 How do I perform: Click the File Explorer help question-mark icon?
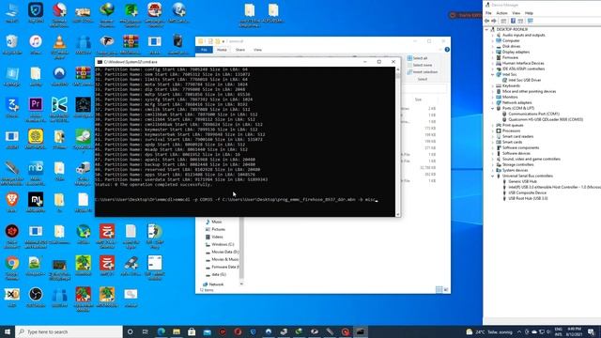click(x=447, y=50)
